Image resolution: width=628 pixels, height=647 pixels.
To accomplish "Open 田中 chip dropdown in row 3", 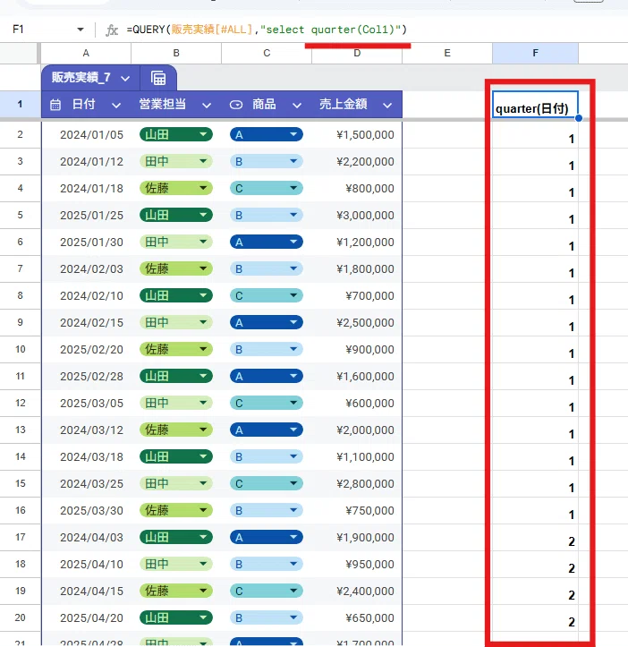I will 203,161.
